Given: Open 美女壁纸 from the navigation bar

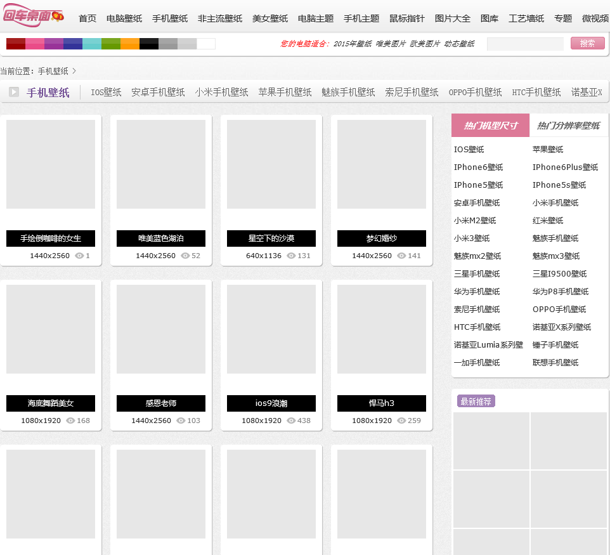Looking at the screenshot, I should point(270,18).
